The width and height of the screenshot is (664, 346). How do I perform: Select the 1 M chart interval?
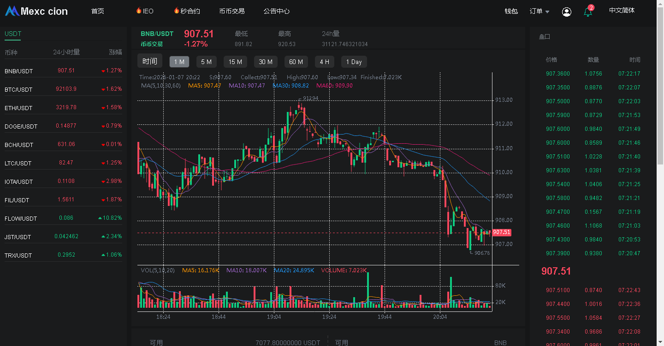click(x=179, y=62)
